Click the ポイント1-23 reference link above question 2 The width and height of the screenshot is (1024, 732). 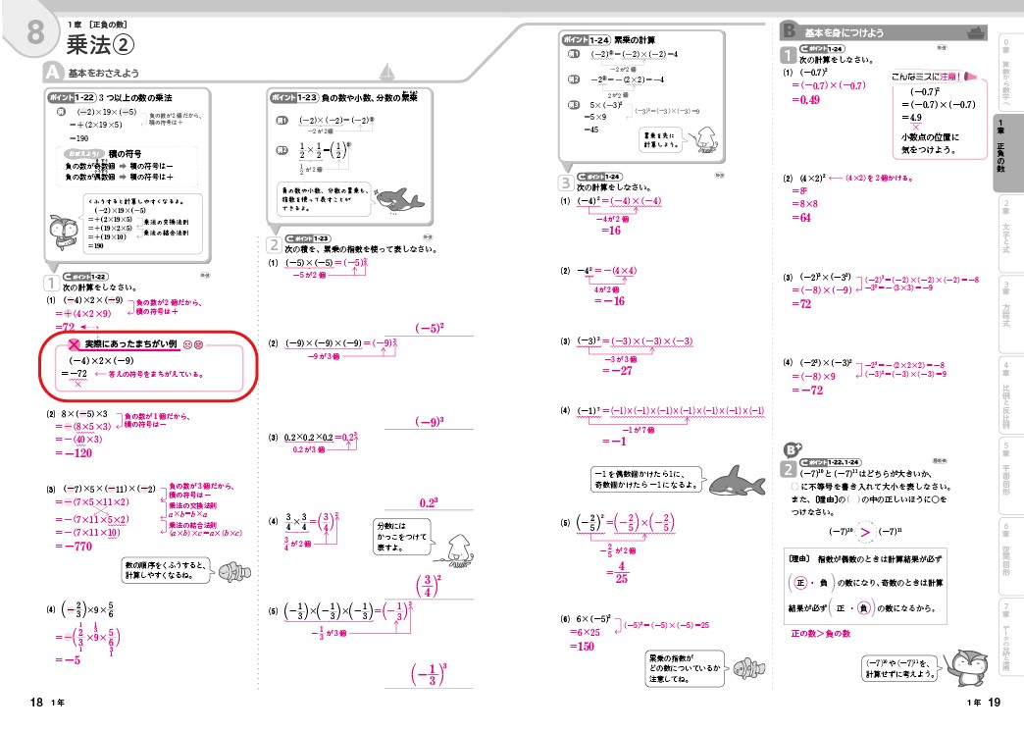307,237
